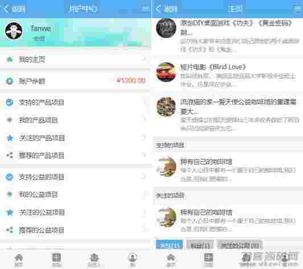Open 拥有自己的咖啡馆 title under 支持的项目
Image resolution: width=303 pixels, height=269 pixels.
206,162
